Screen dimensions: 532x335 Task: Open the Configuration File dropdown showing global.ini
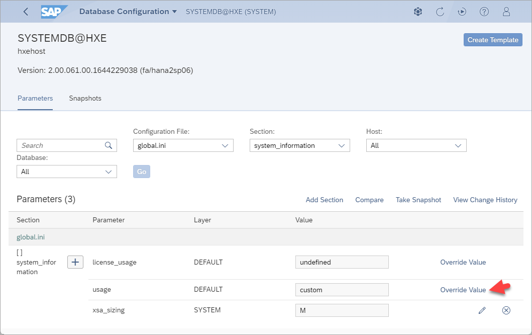point(183,145)
